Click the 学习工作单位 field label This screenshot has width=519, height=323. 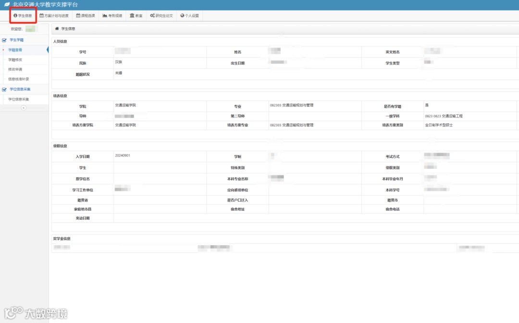pyautogui.click(x=83, y=190)
